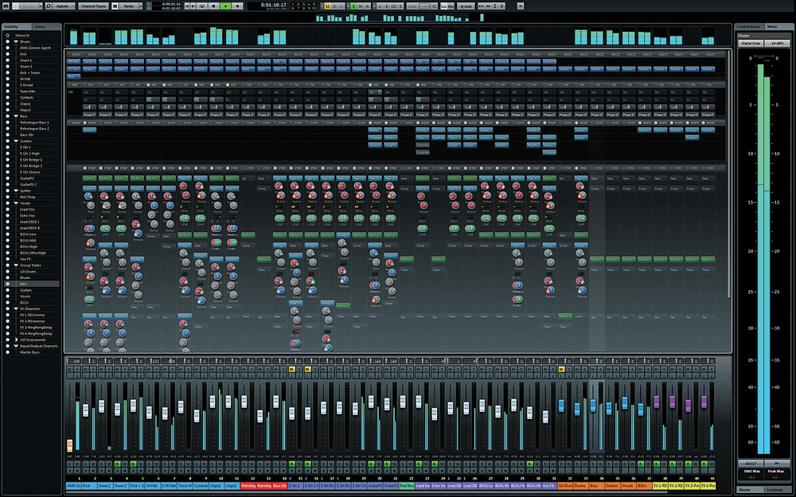
Task: Select the red Bass Gtr channel name label
Action: click(x=279, y=486)
